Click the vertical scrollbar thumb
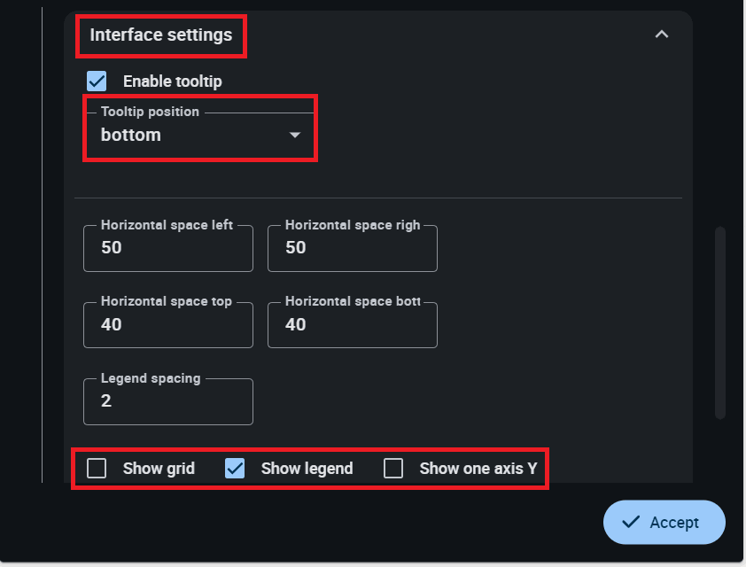Screen dimensions: 746x567 (x=719, y=322)
